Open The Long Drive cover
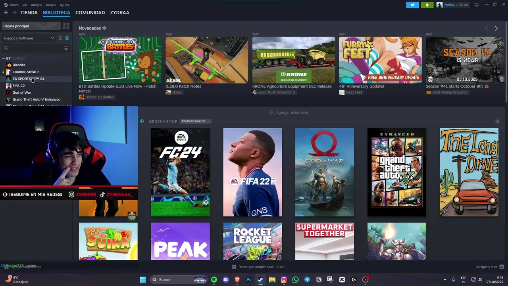The height and width of the screenshot is (286, 508). point(469,172)
